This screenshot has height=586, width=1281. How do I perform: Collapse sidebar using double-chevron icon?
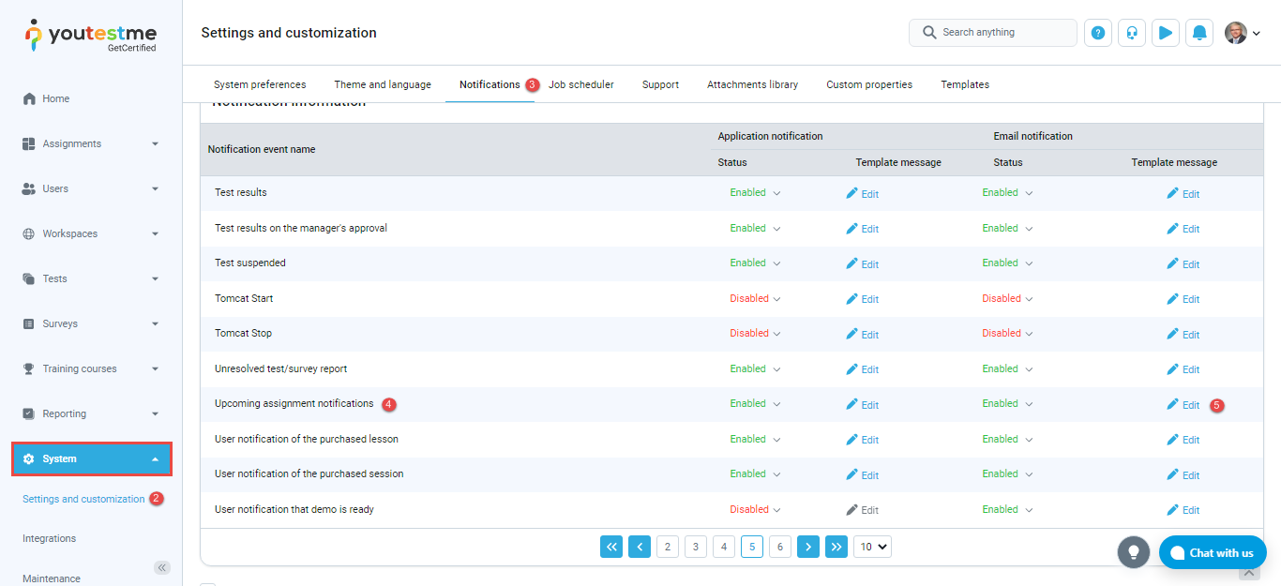click(162, 567)
